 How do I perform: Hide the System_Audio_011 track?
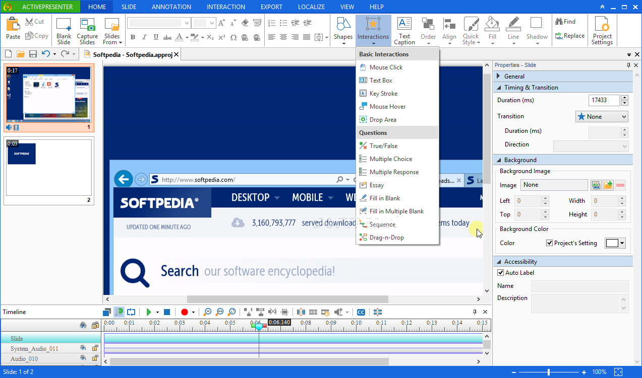coord(83,348)
